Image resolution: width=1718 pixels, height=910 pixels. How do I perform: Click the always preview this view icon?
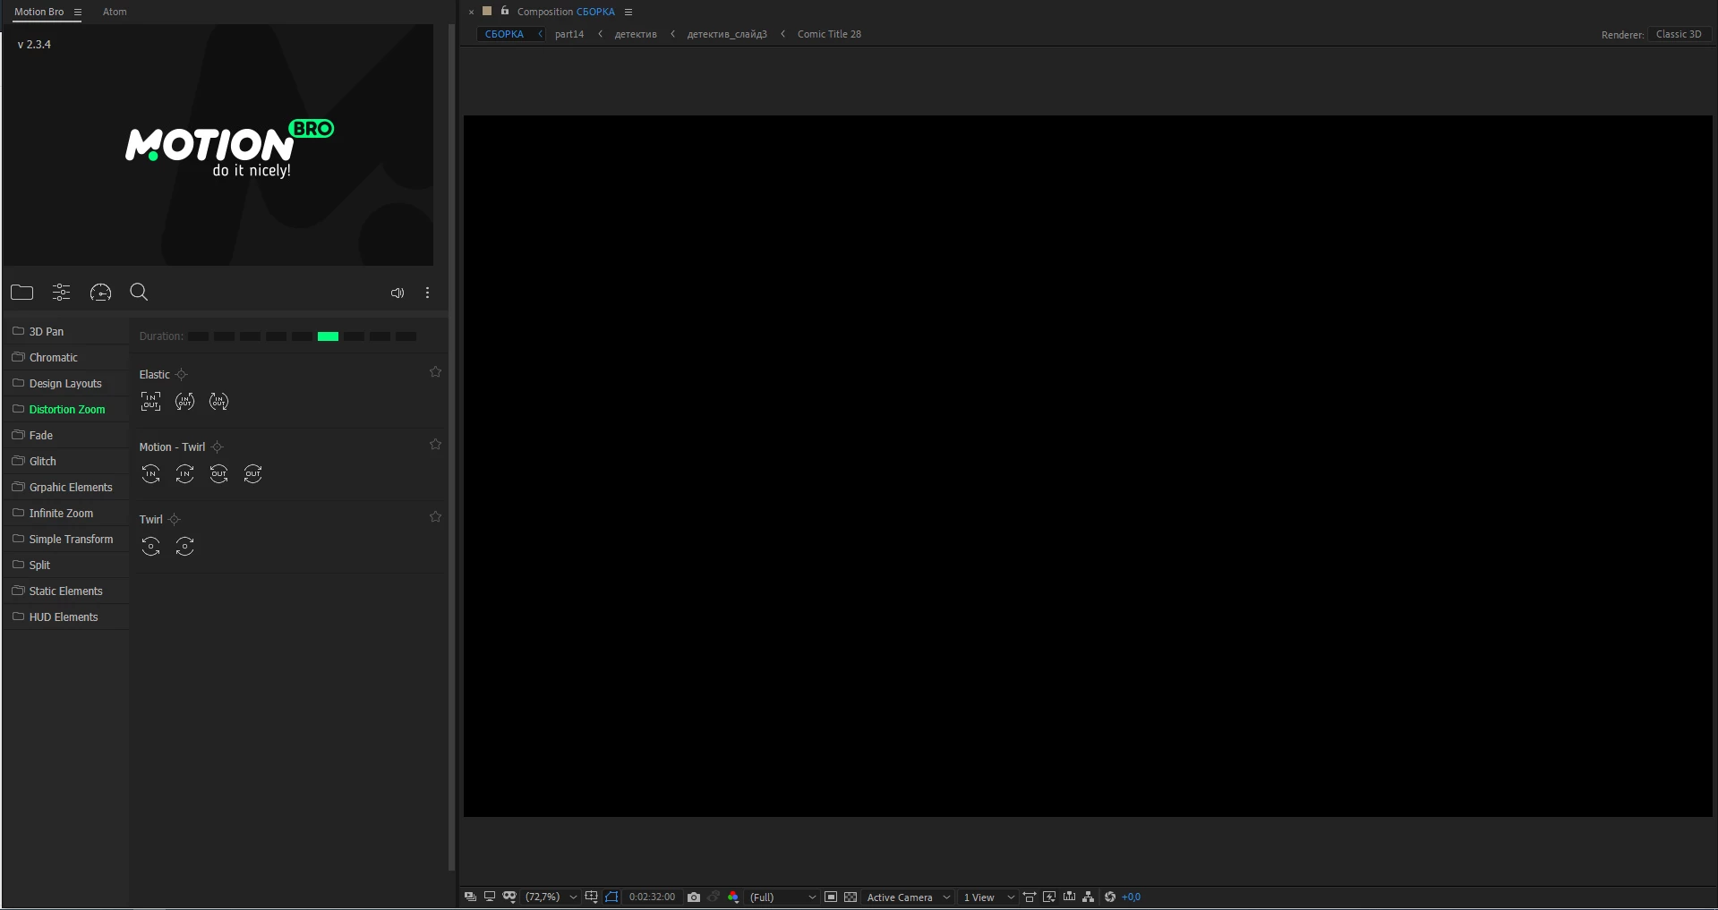pyautogui.click(x=470, y=897)
